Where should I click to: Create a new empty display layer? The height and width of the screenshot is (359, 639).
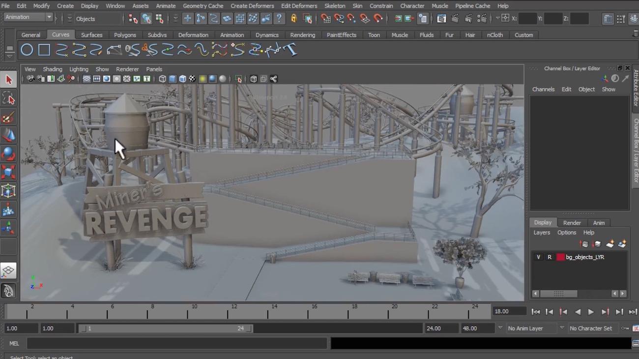[610, 244]
